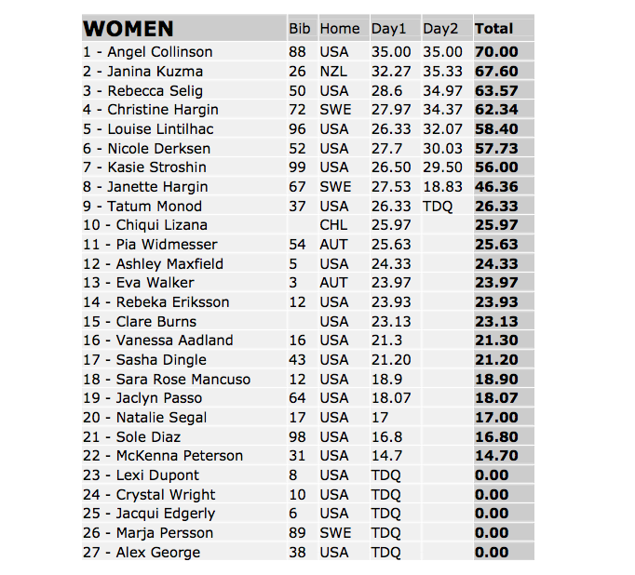
Task: Select Kasie Stroshin's bib number 99
Action: [297, 167]
